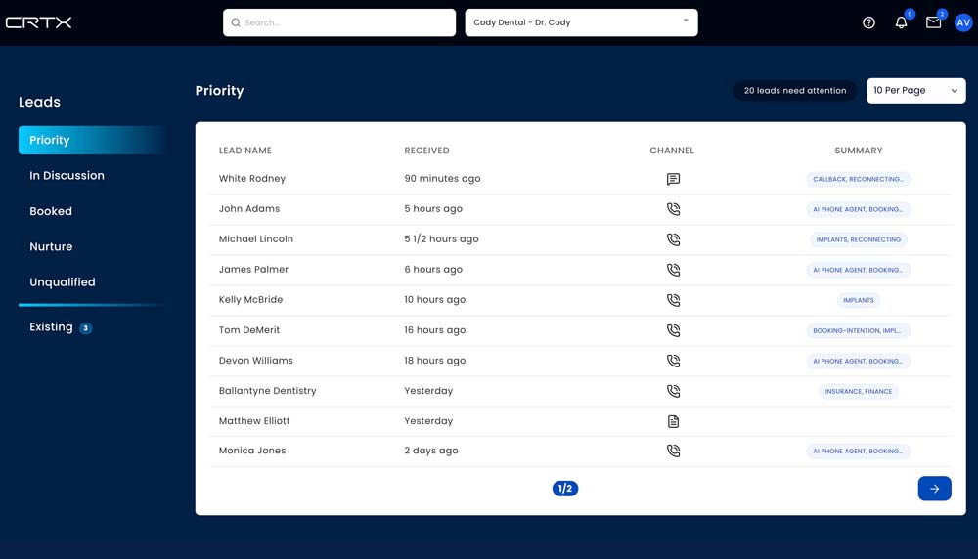This screenshot has height=559, width=978.
Task: Open the notifications bell icon
Action: pyautogui.click(x=901, y=22)
